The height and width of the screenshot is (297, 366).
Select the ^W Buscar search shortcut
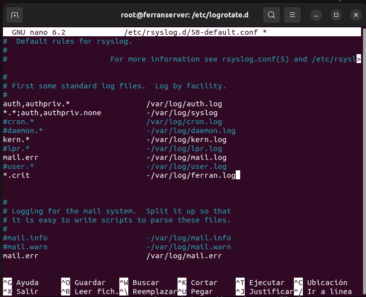coord(139,283)
